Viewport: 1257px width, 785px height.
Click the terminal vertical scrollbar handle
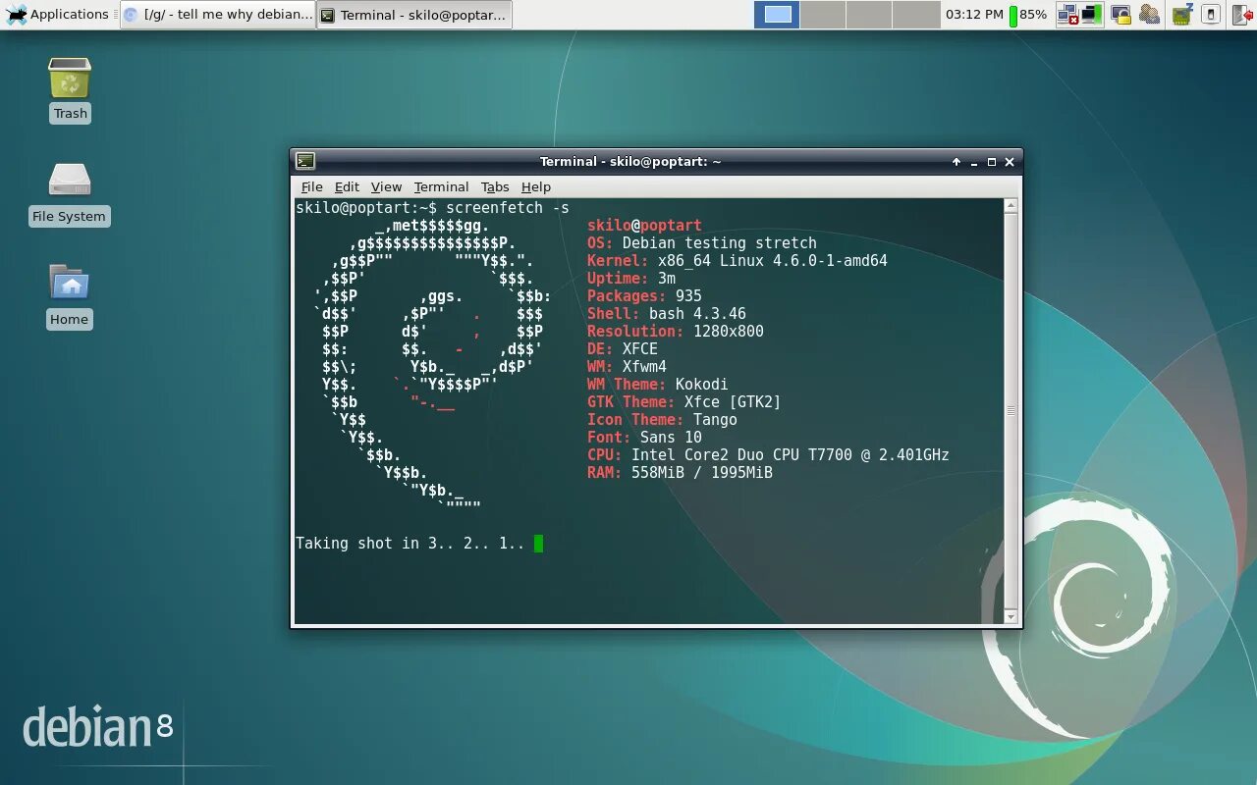tap(1011, 411)
